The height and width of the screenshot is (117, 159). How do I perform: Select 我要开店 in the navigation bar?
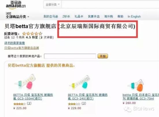pos(94,16)
